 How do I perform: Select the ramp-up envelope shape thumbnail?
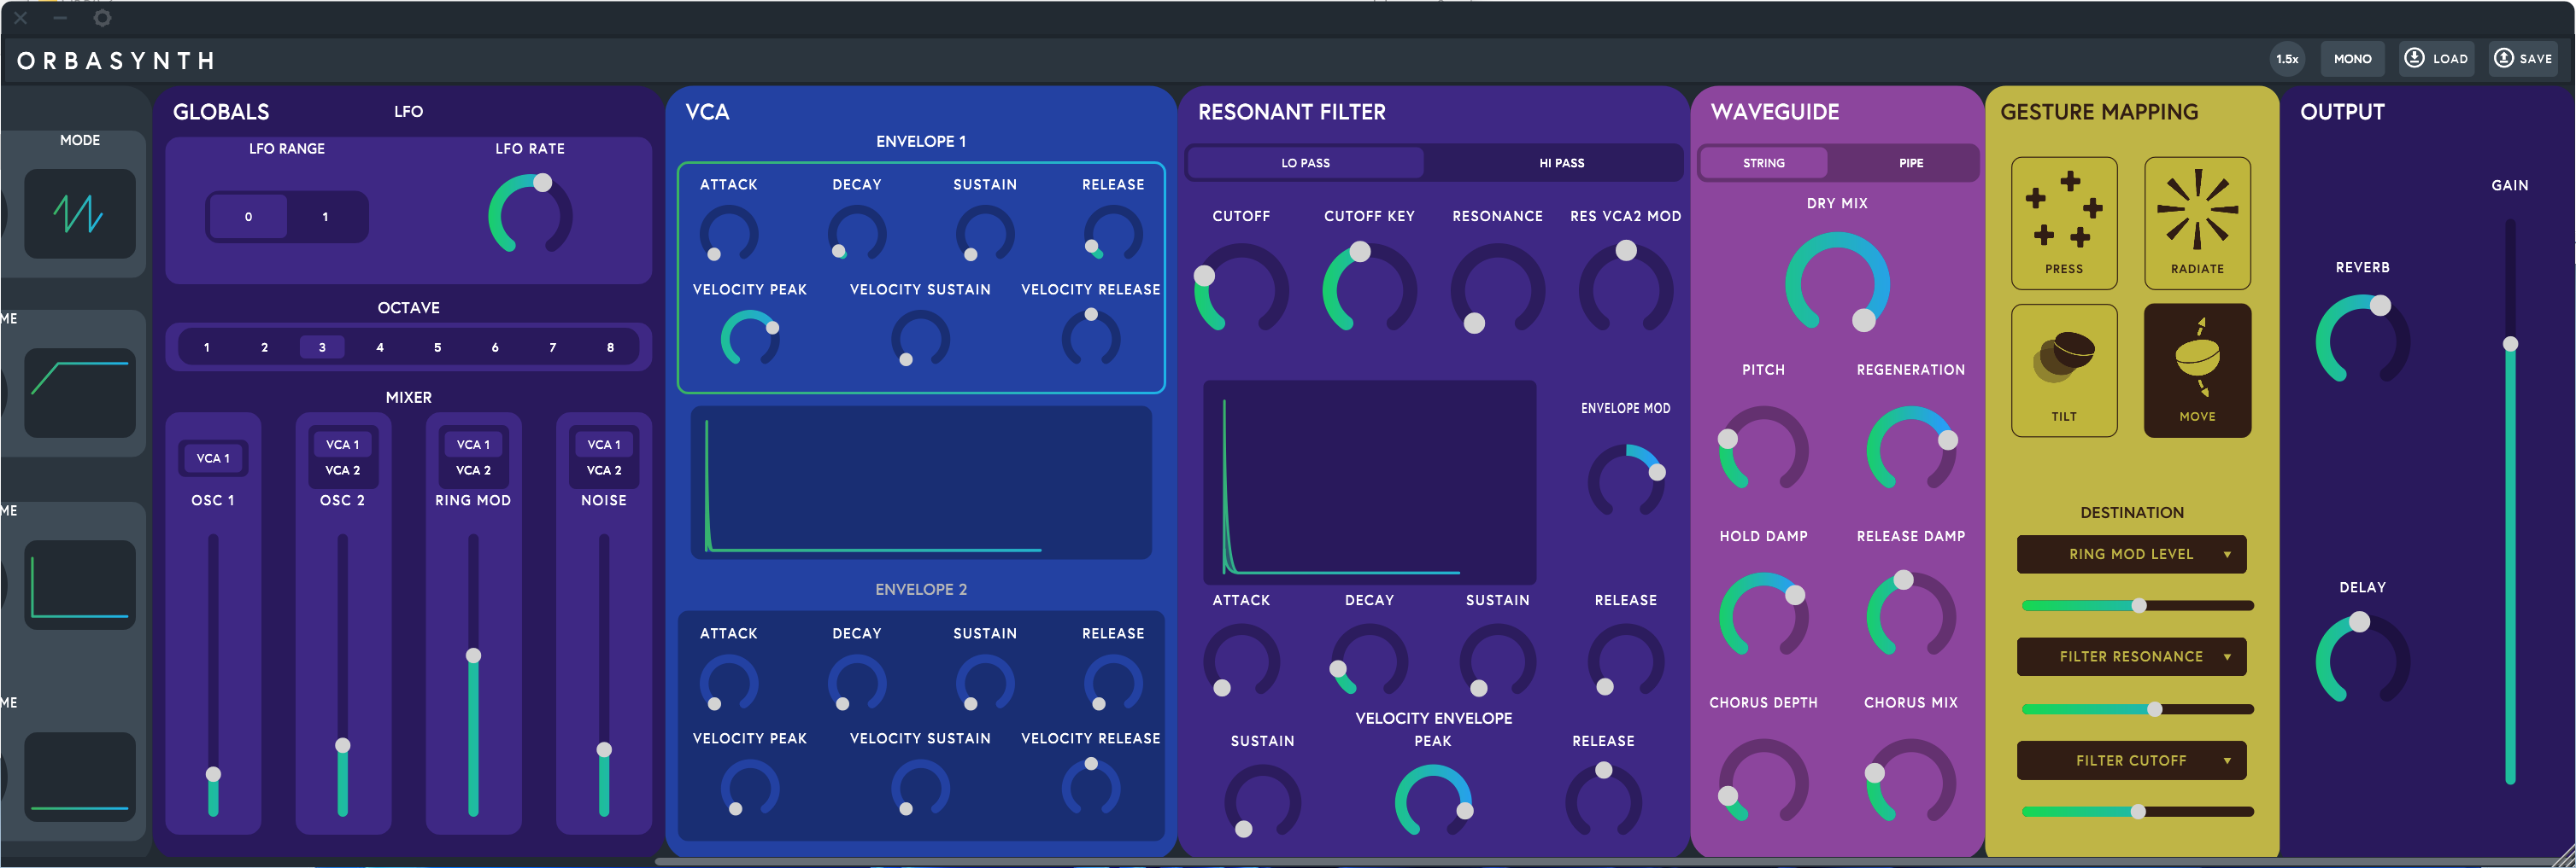click(80, 393)
